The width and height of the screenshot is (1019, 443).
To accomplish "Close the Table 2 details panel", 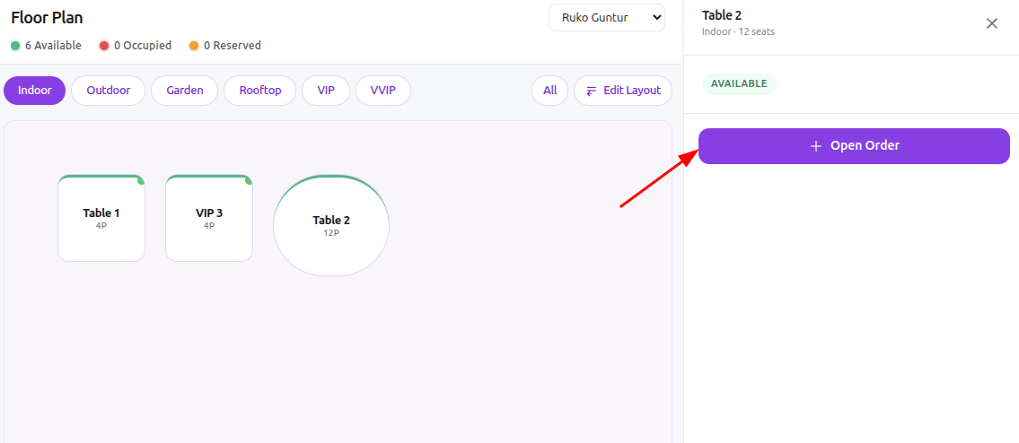I will point(992,23).
